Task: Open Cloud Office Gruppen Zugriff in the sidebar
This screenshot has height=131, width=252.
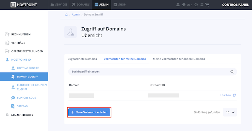Action: click(x=32, y=87)
